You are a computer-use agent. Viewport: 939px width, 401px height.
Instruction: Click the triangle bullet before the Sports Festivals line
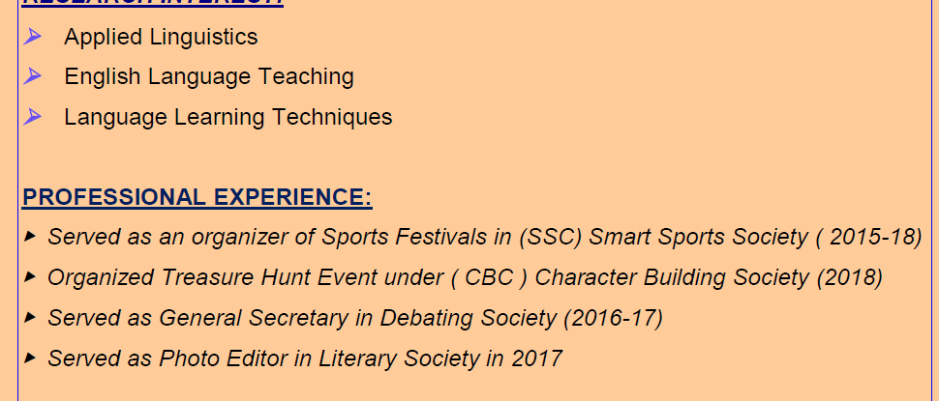30,235
